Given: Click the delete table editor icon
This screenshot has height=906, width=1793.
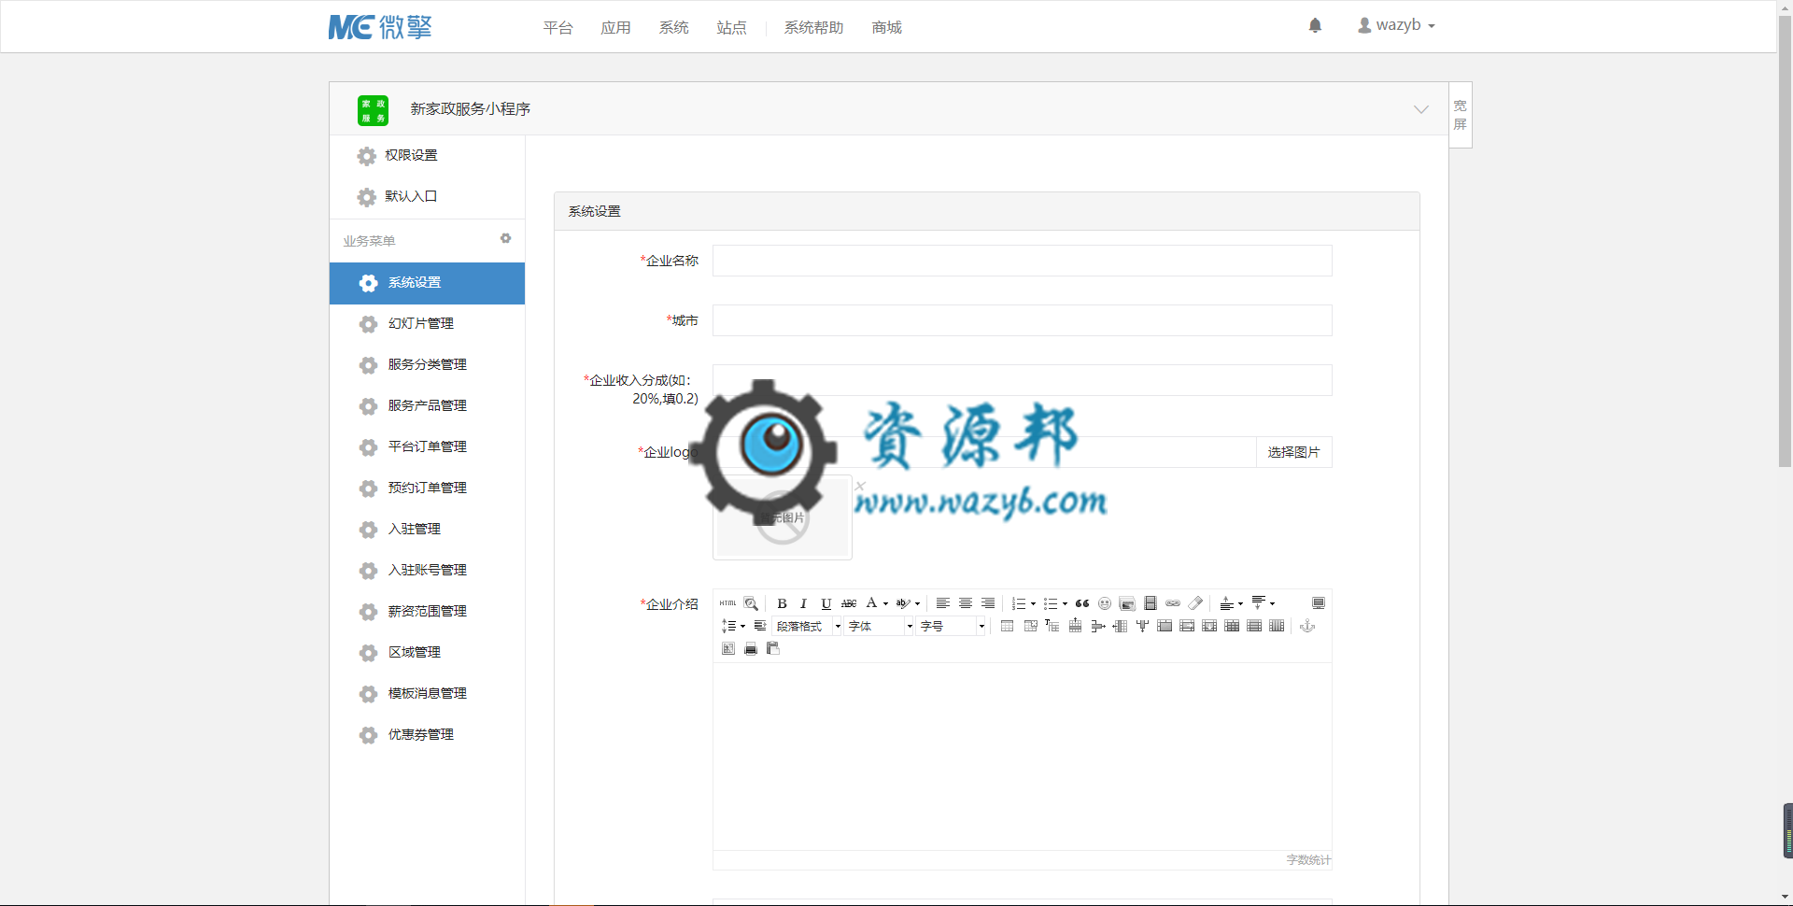Looking at the screenshot, I should (x=1030, y=626).
